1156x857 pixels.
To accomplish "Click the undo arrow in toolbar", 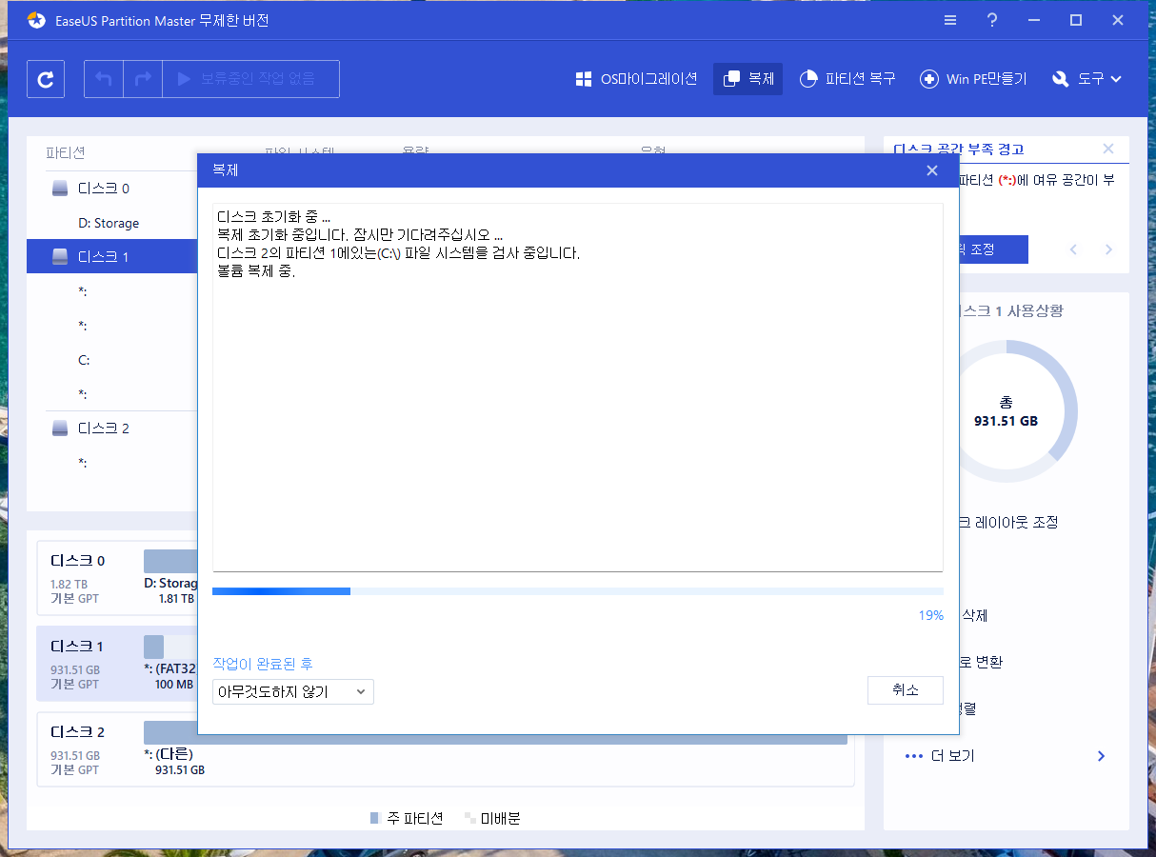I will tap(104, 79).
